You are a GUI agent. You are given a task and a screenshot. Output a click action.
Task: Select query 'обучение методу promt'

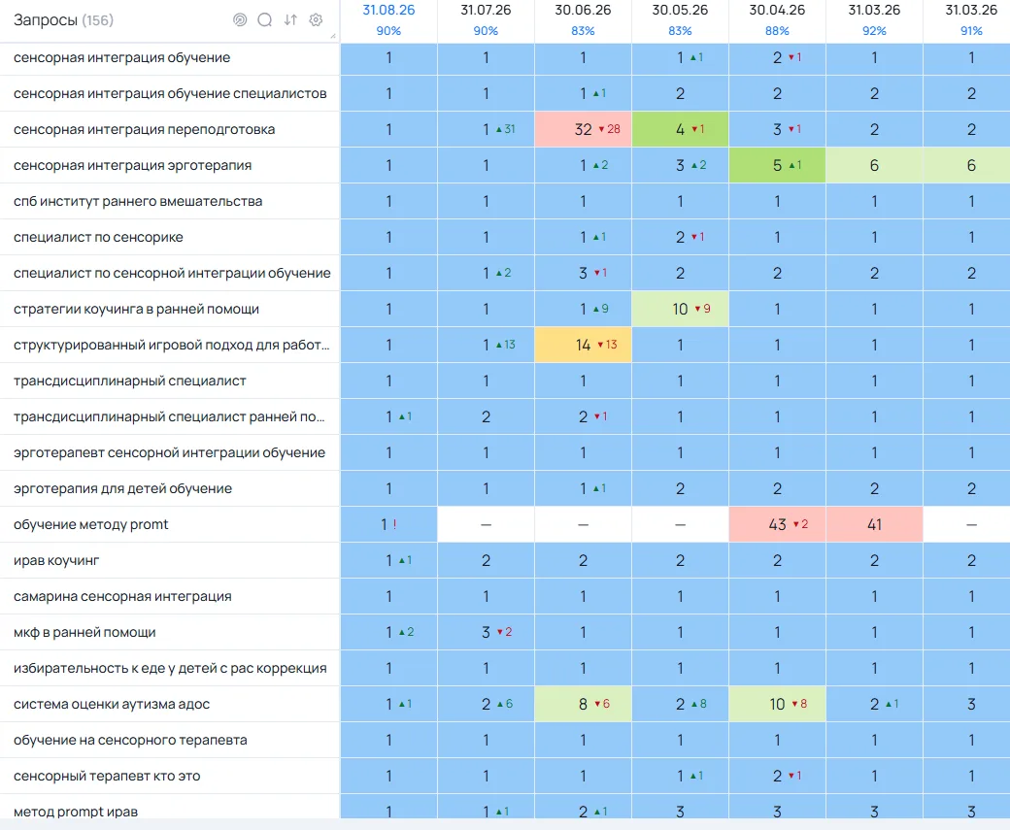click(91, 525)
